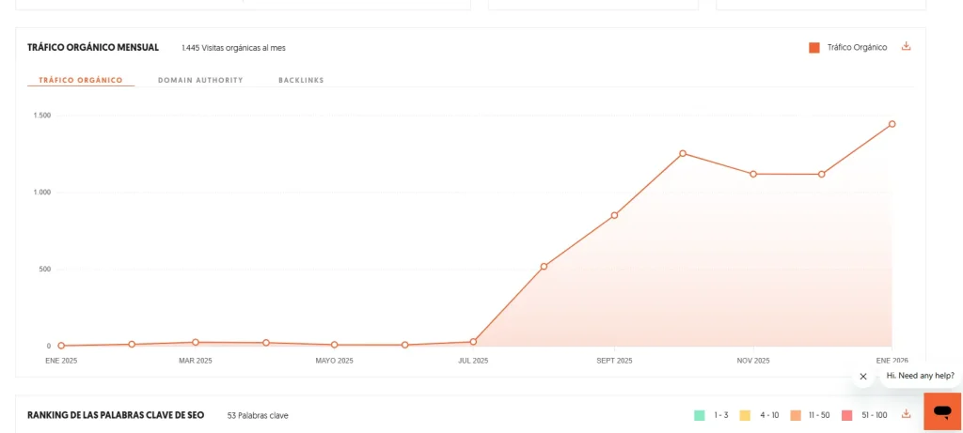Image resolution: width=963 pixels, height=433 pixels.
Task: Click the 11 - 50 legend color swatch
Action: click(796, 414)
